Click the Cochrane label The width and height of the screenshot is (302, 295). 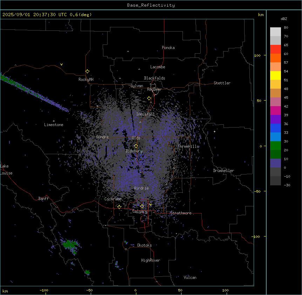(113, 199)
